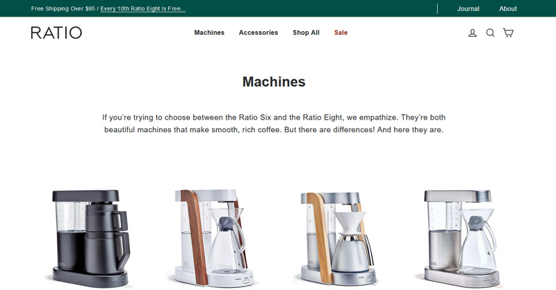The height and width of the screenshot is (290, 556).
Task: Click the RATIO logo
Action: (56, 33)
